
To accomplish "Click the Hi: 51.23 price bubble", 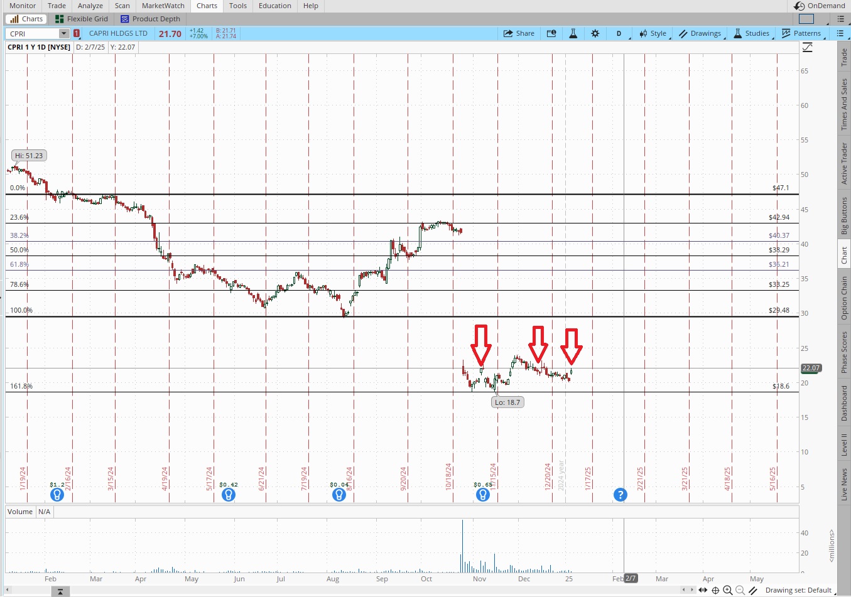I will [x=30, y=156].
